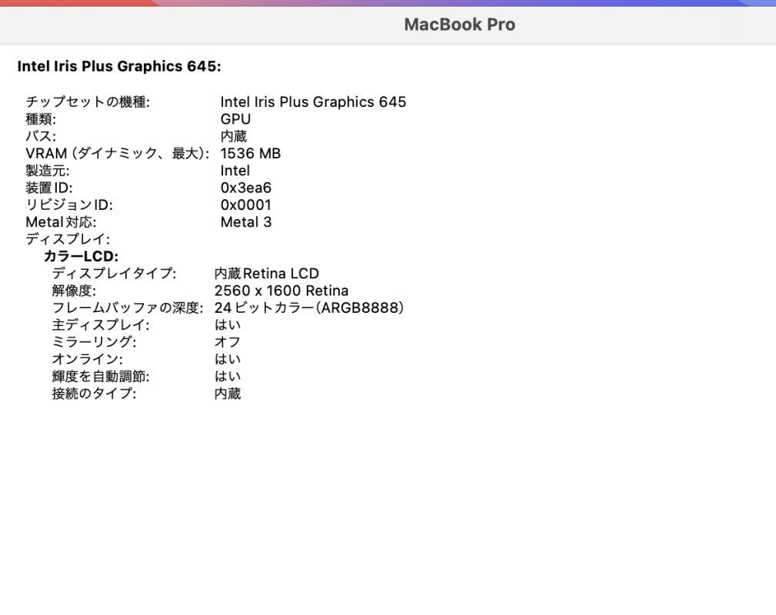Click the 種類 label
The width and height of the screenshot is (776, 615).
(x=41, y=119)
